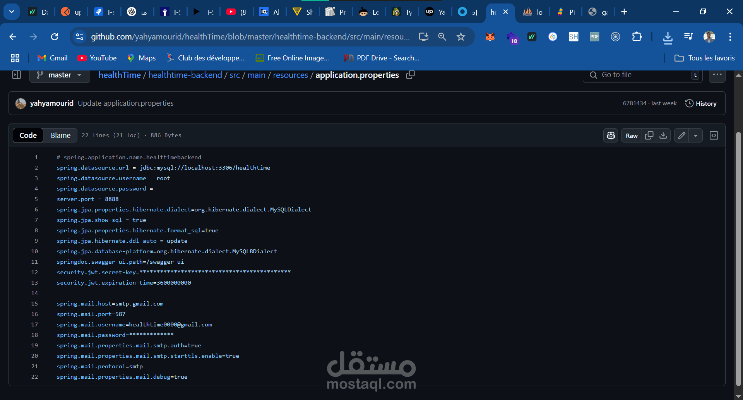743x400 pixels.
Task: Show browser downloads
Action: (x=668, y=38)
